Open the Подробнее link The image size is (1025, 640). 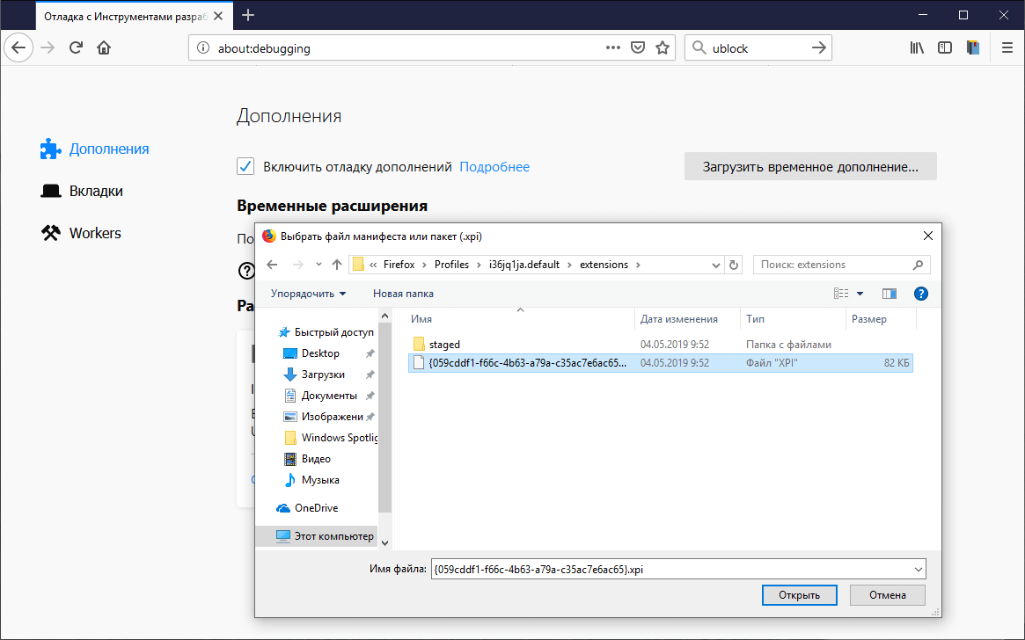click(494, 166)
